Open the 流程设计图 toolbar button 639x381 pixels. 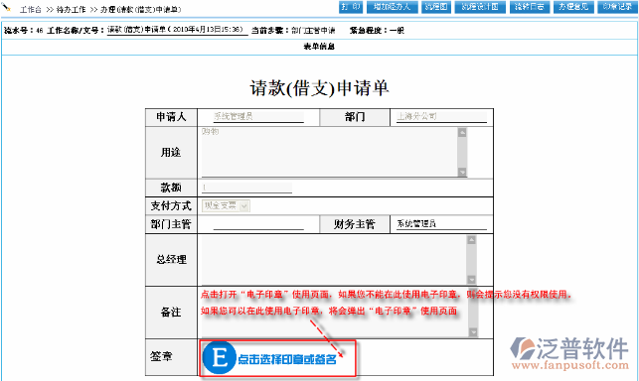(480, 7)
